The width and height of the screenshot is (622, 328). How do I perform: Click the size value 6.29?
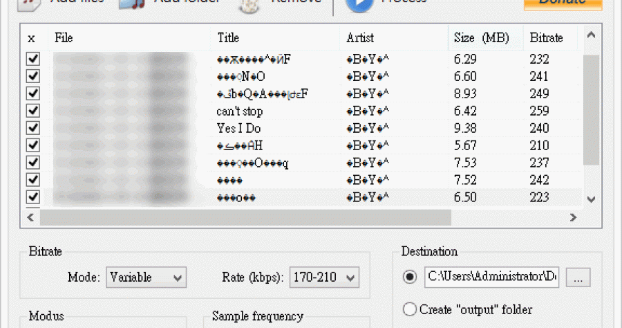tap(465, 60)
